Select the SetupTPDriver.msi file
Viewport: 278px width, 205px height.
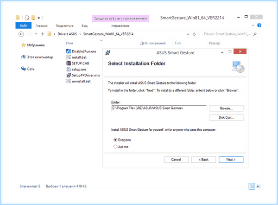pos(86,75)
